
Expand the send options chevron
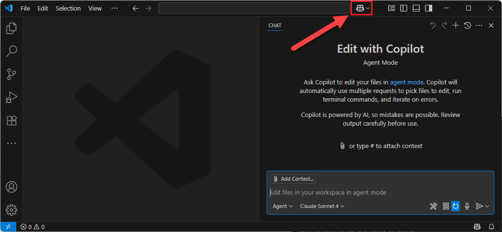[488, 206]
